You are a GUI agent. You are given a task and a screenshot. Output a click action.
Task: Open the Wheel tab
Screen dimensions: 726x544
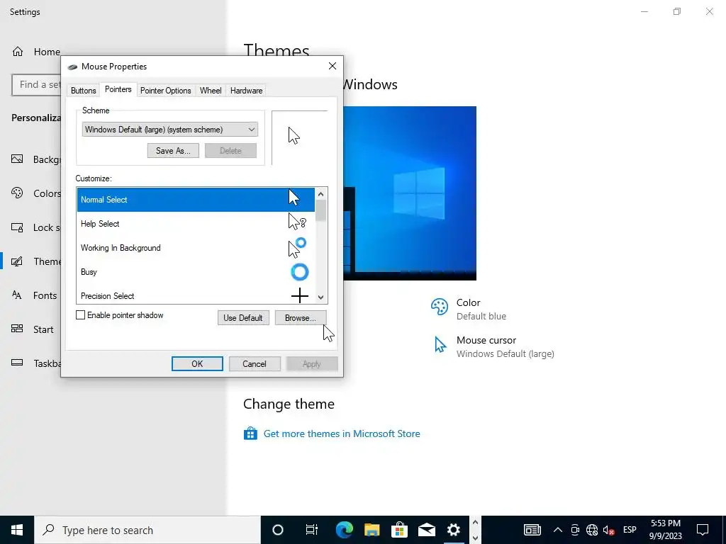coord(211,91)
